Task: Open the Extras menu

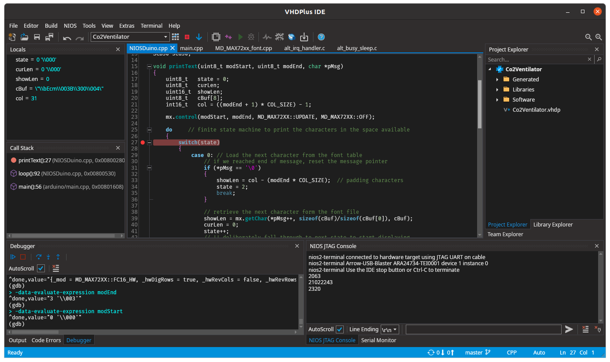Action: [x=127, y=26]
